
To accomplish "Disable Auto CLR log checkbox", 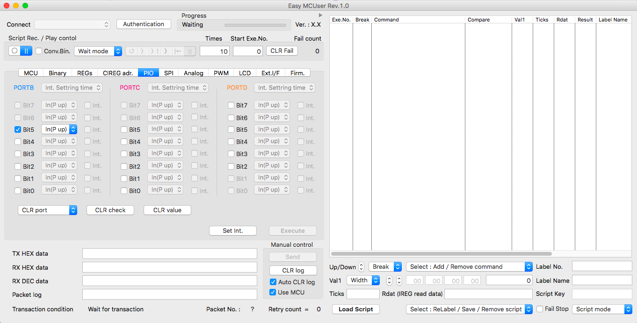I will pyautogui.click(x=273, y=282).
